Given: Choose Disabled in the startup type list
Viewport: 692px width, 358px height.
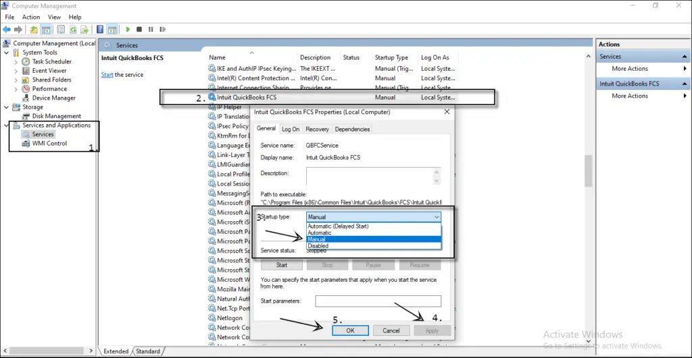Looking at the screenshot, I should tap(318, 246).
